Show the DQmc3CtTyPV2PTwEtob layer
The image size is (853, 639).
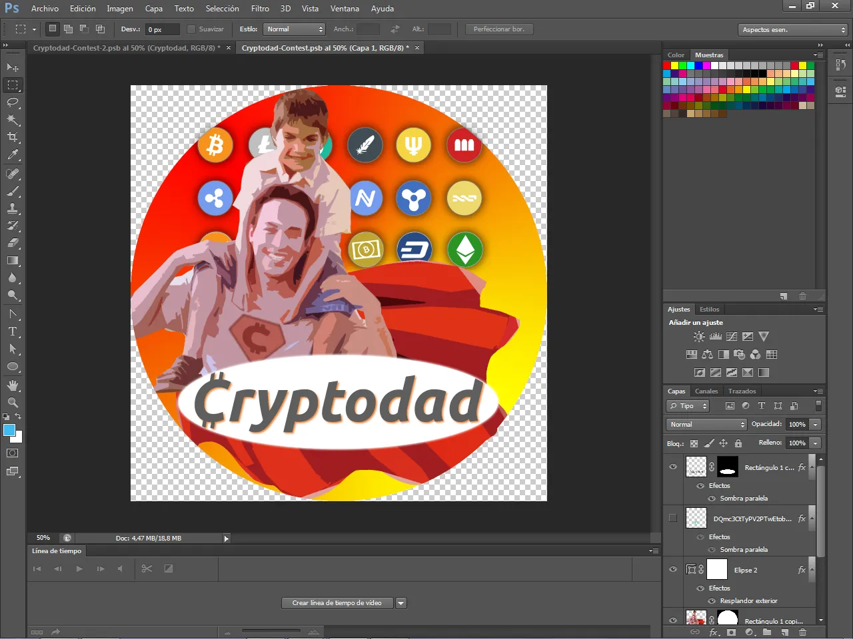[673, 518]
